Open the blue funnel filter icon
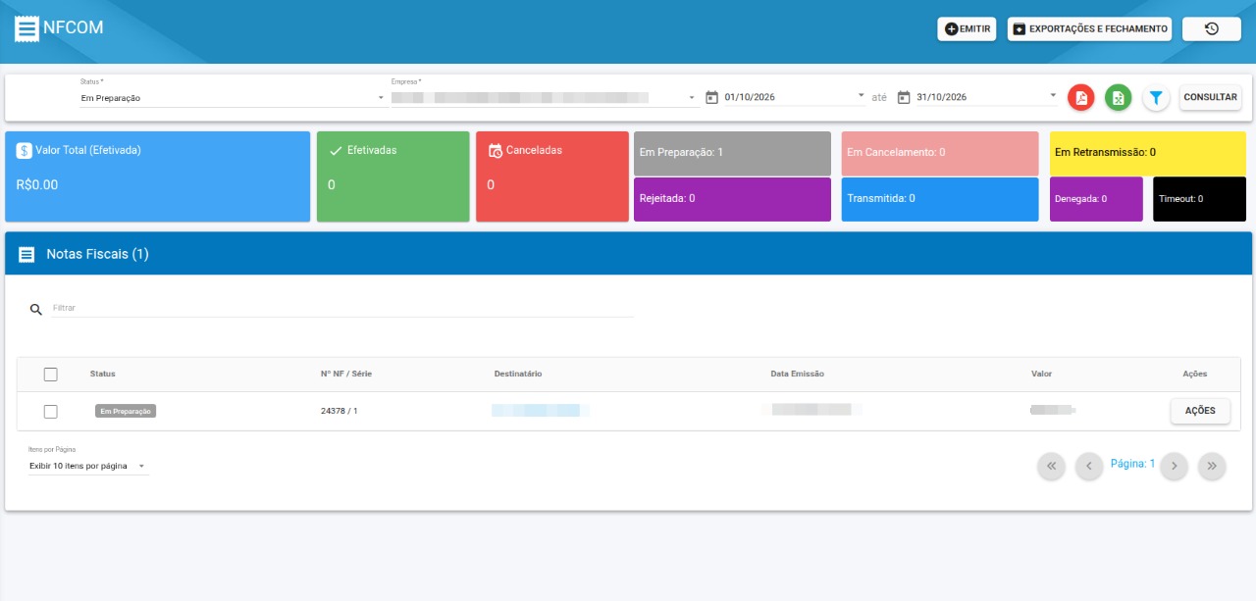This screenshot has width=1256, height=601. pyautogui.click(x=1156, y=97)
